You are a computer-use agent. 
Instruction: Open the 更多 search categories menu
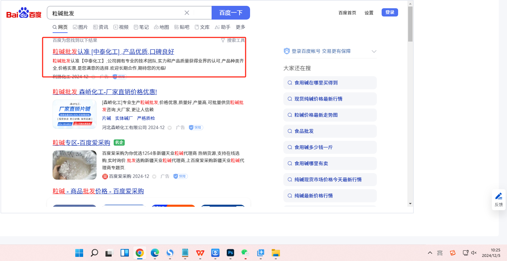pos(240,27)
